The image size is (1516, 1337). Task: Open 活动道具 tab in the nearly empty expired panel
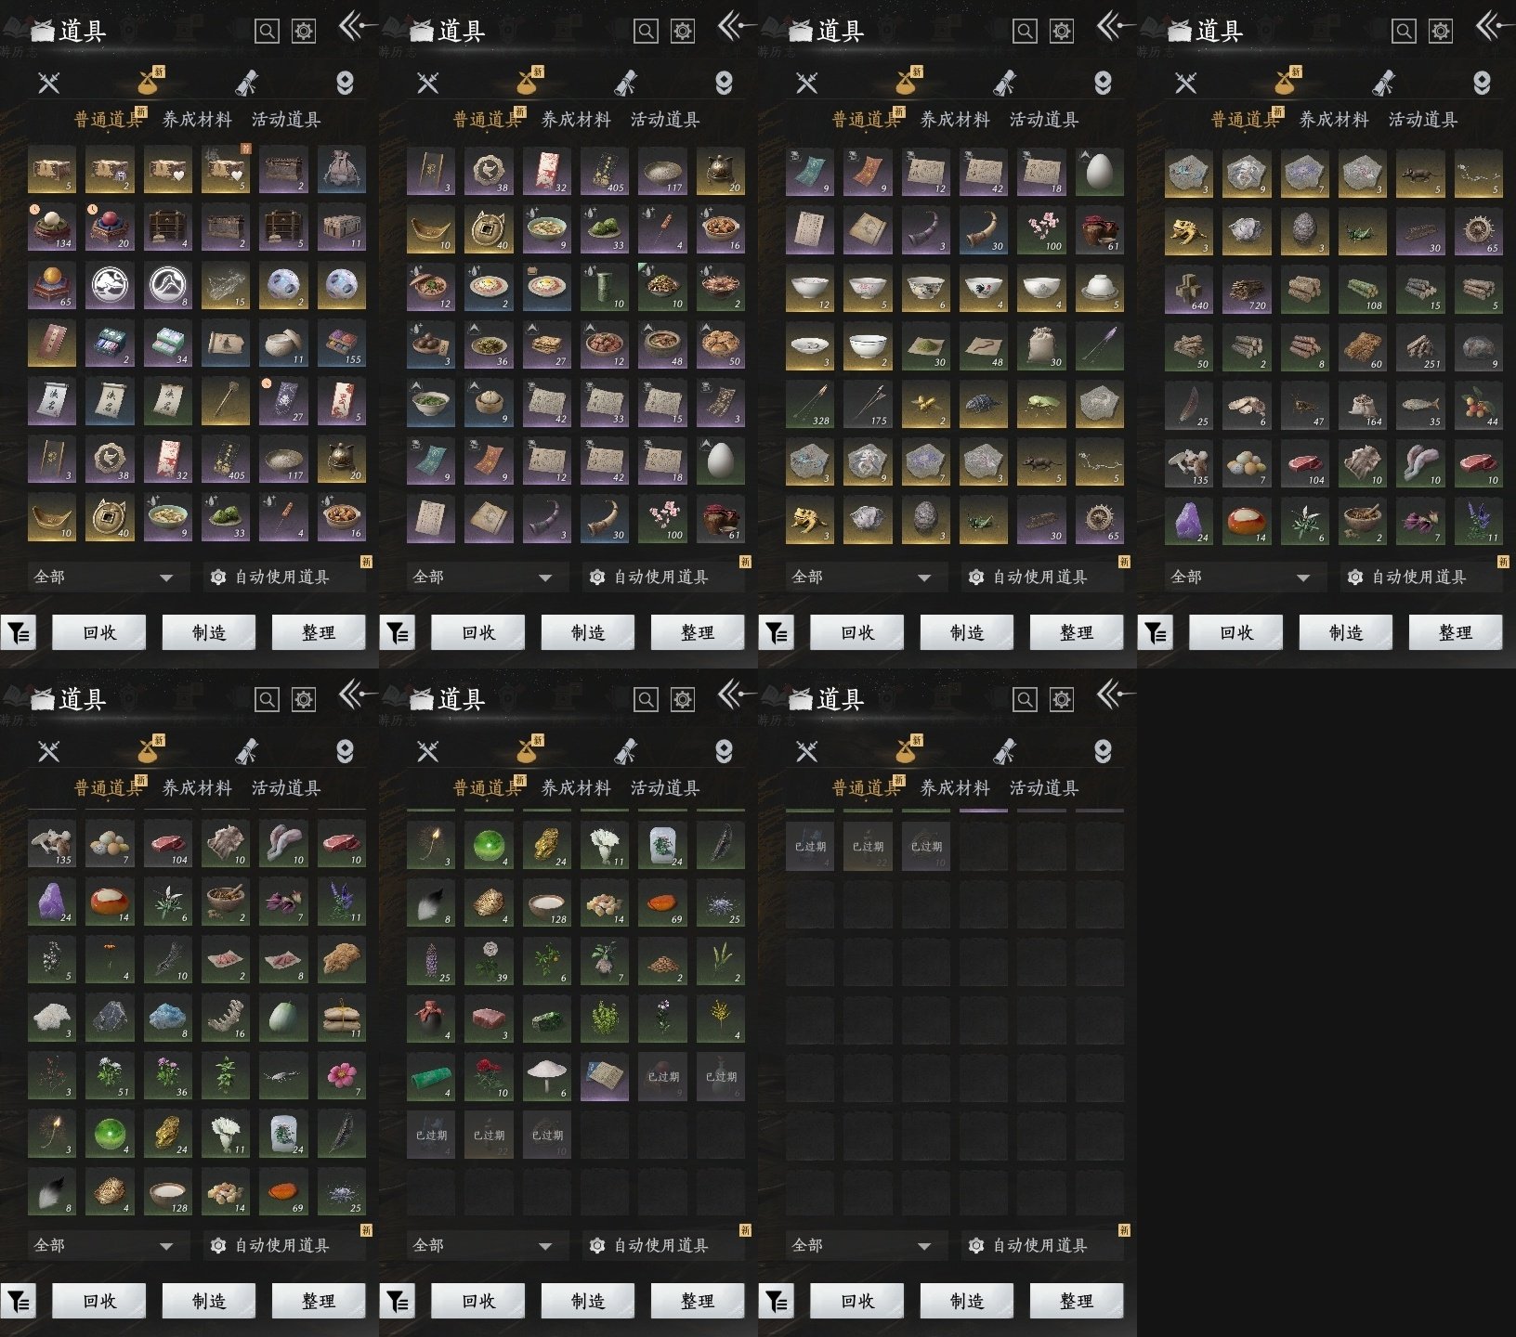pyautogui.click(x=1044, y=787)
